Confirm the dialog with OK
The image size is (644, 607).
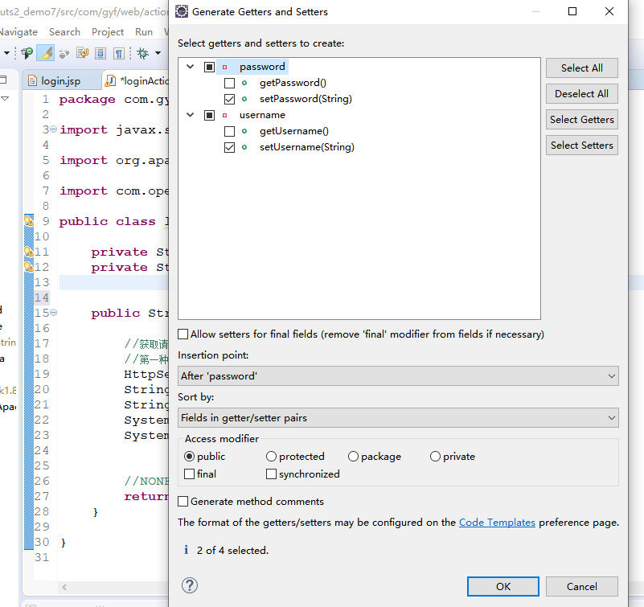[x=502, y=586]
